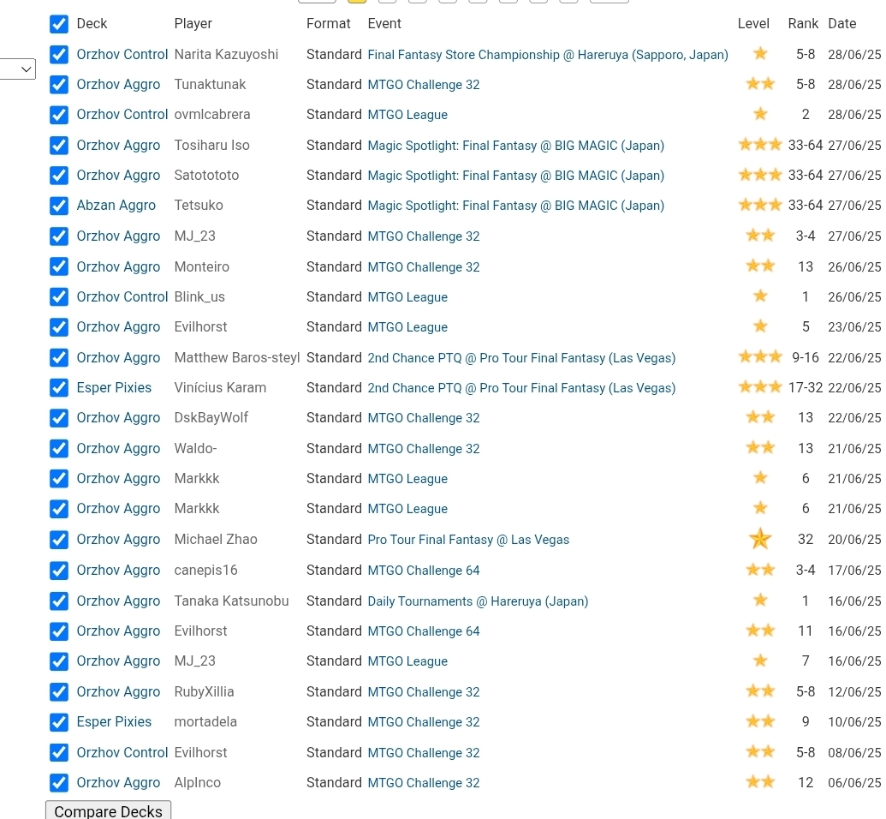This screenshot has height=819, width=886.
Task: Click the two-star icon for canepis16
Action: [760, 569]
